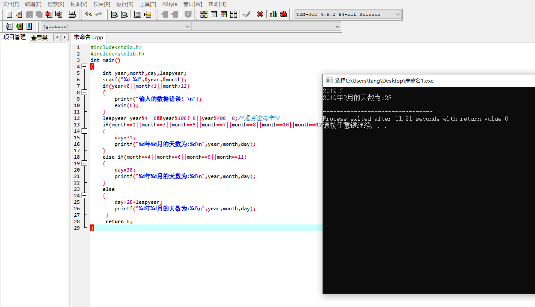Click the Undo arrow icon
535x307 pixels.
coord(89,14)
